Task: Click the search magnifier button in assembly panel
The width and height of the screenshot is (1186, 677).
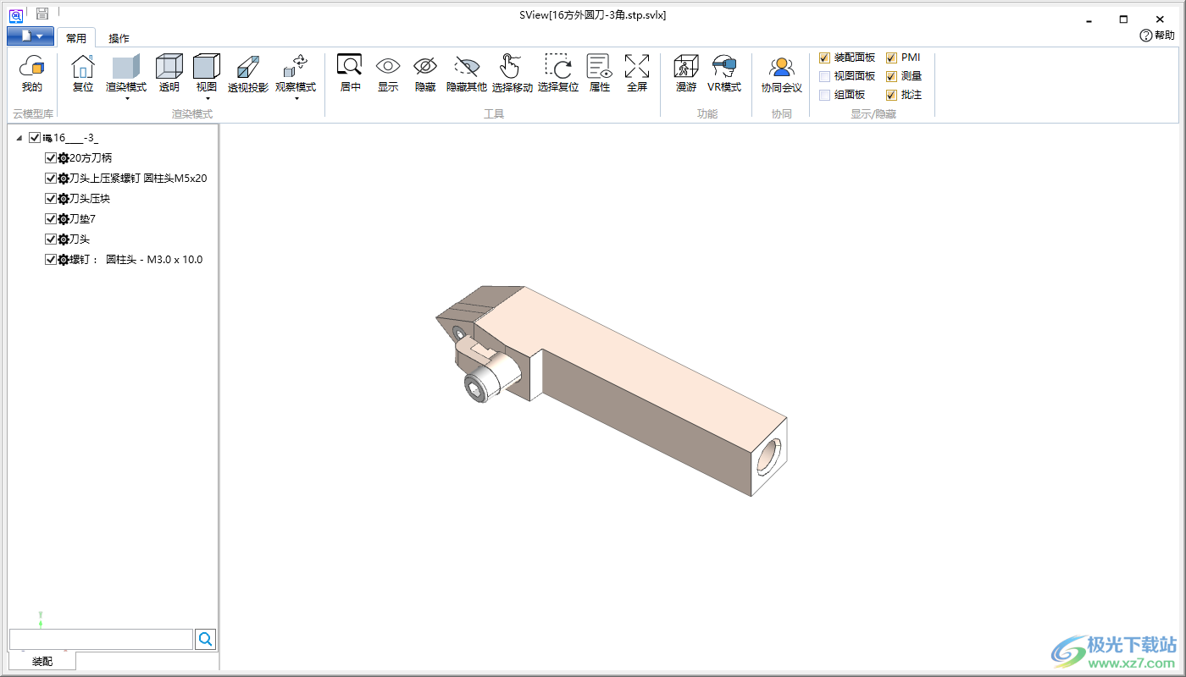Action: pyautogui.click(x=206, y=639)
